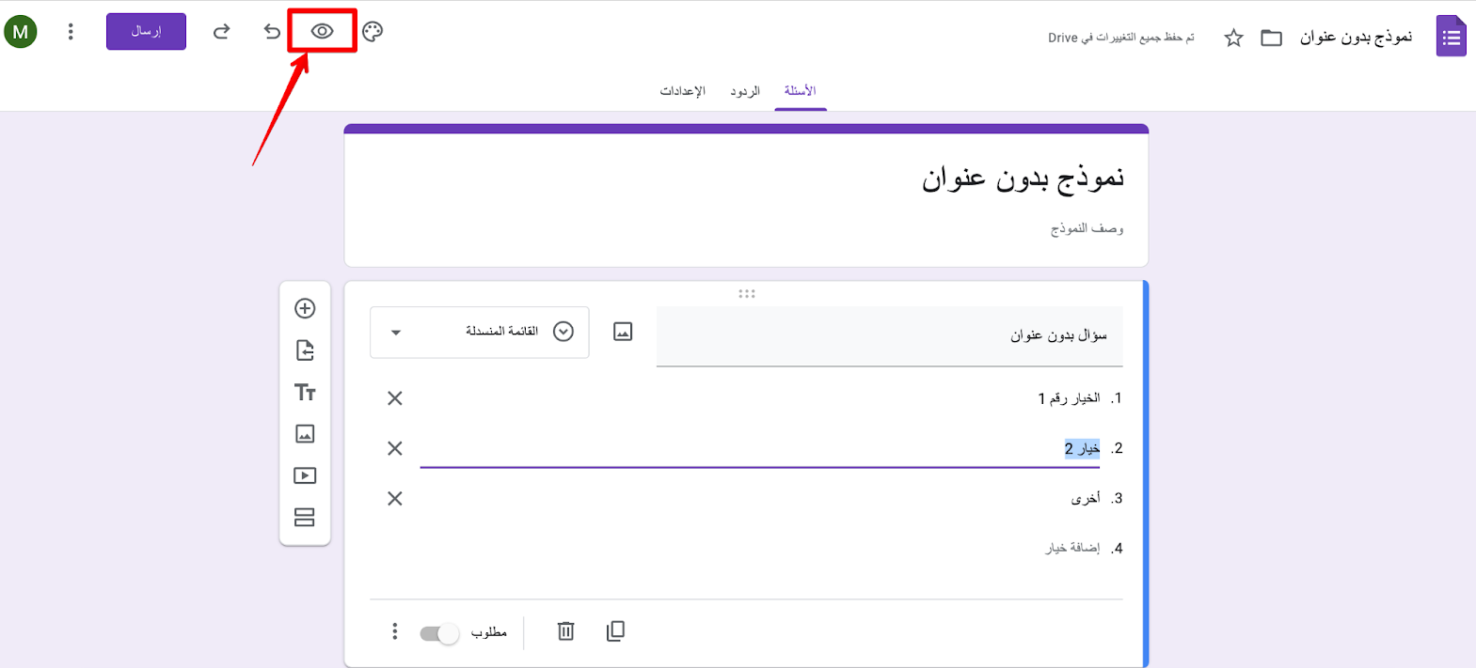Star this untitled form
1476x668 pixels.
pos(1233,38)
